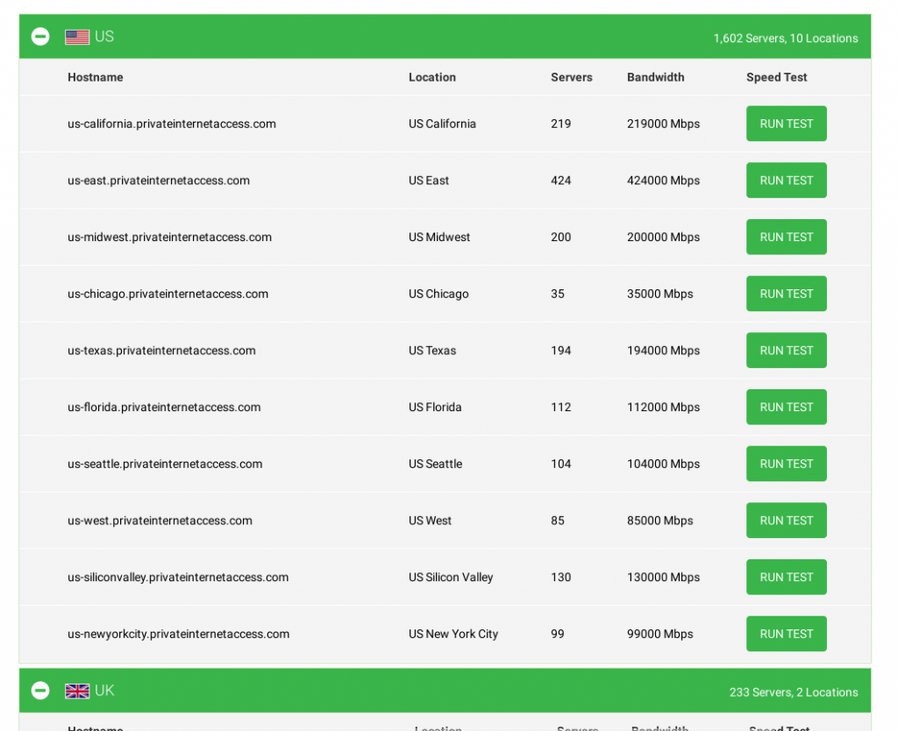Select hostname us-west.privateinternetaccess.com
The width and height of the screenshot is (898, 731).
[160, 521]
